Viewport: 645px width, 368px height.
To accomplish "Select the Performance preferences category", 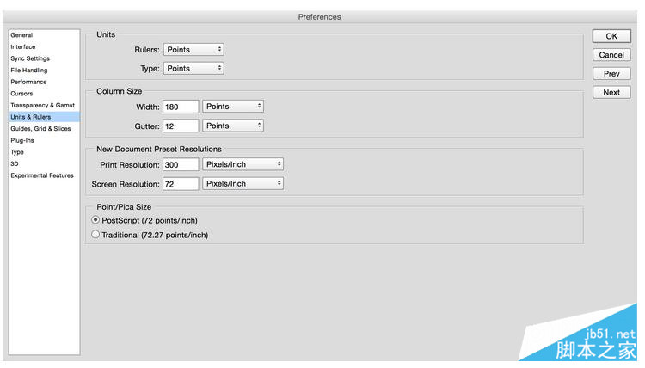I will (x=28, y=82).
